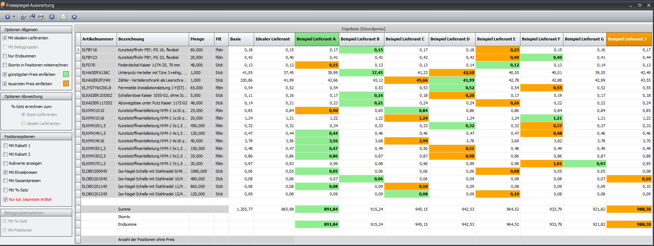Expand the row indicator arrow for ELFBY16

point(78,50)
